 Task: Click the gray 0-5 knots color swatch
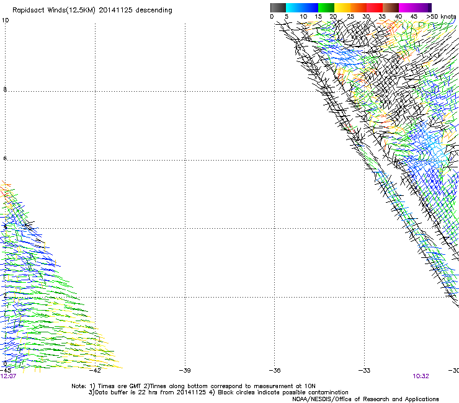click(x=278, y=7)
